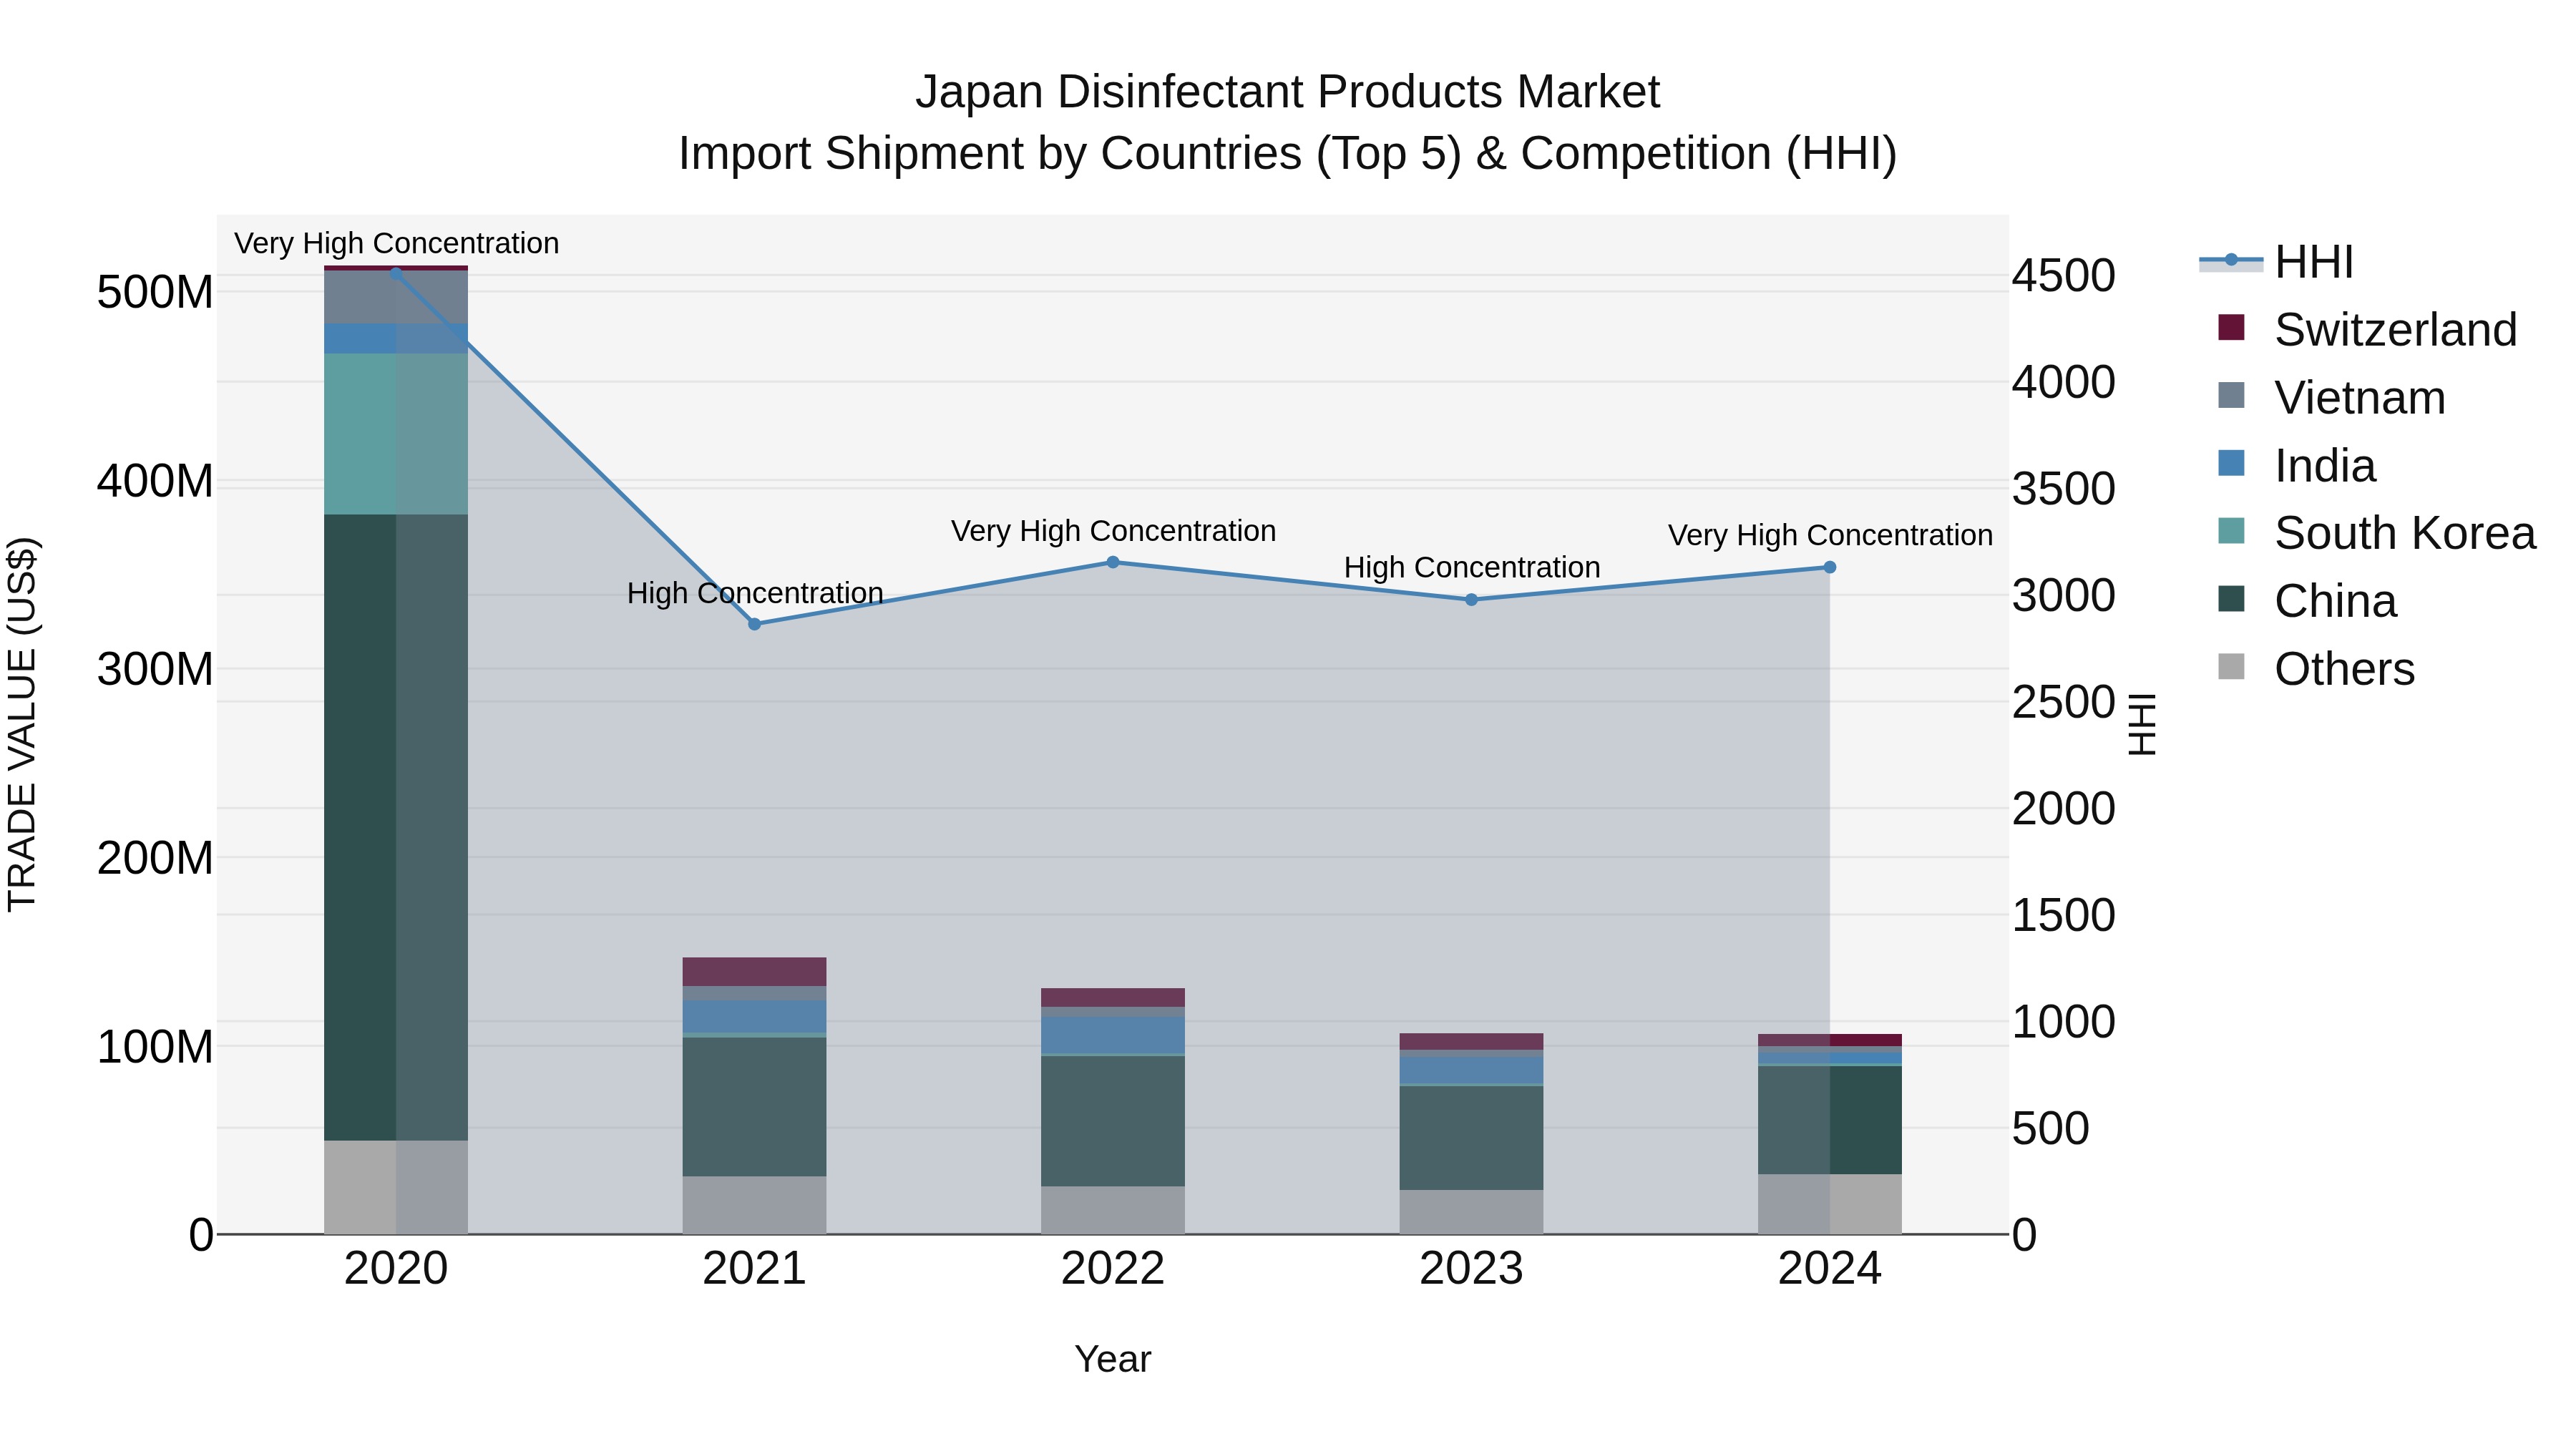
Task: Click the 300M trade value axis tick
Action: [155, 669]
